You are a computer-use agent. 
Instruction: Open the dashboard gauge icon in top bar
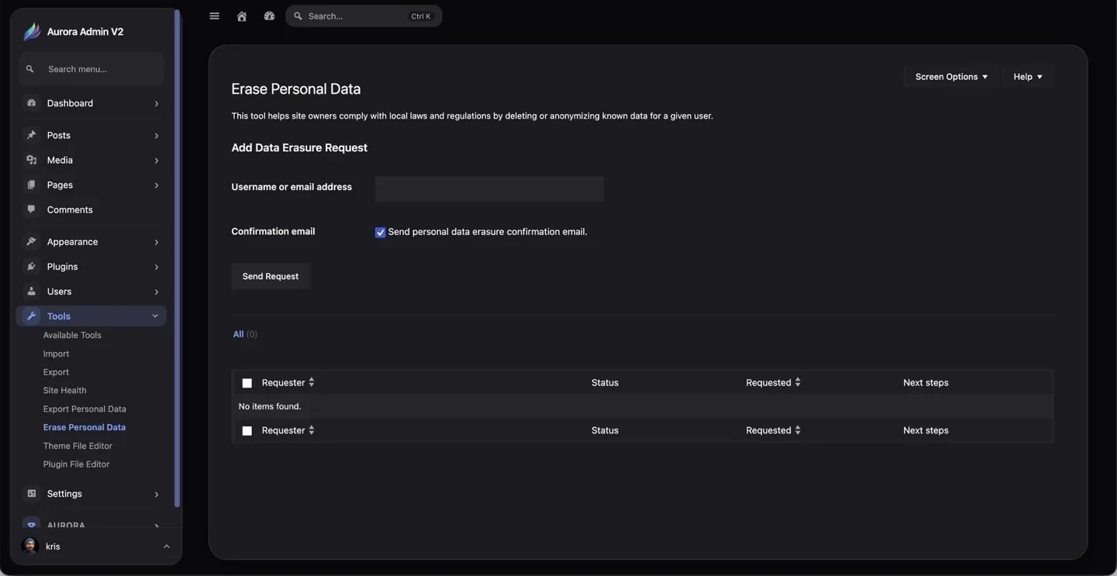[269, 16]
